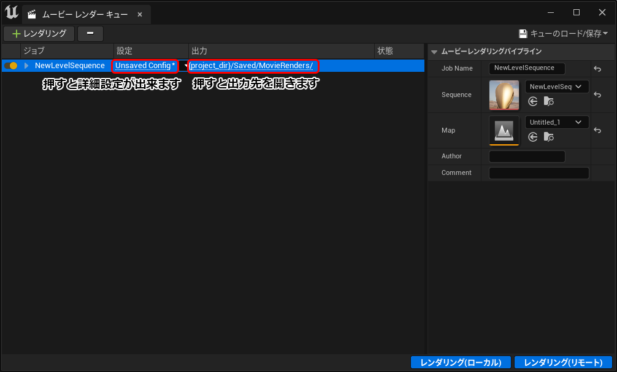Open the Unsaved Config settings link
Viewport: 617px width, 372px height.
point(145,66)
